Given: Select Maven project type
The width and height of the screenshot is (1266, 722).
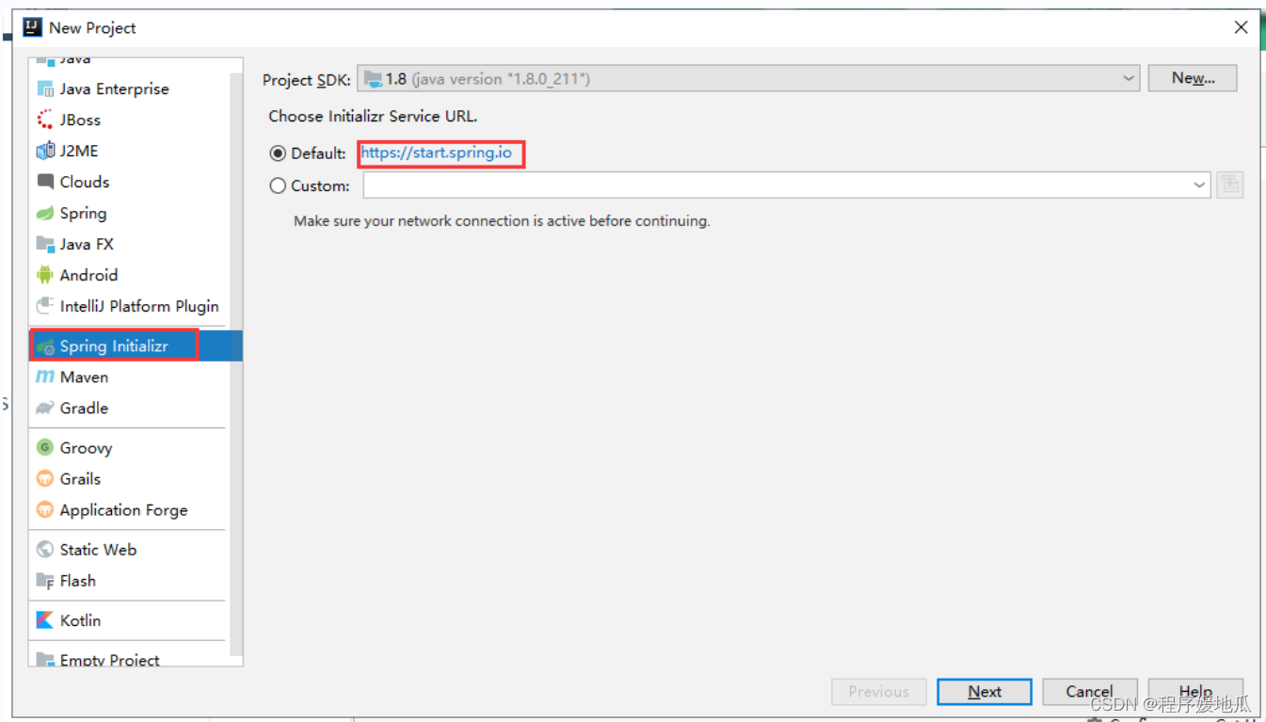Looking at the screenshot, I should point(127,377).
